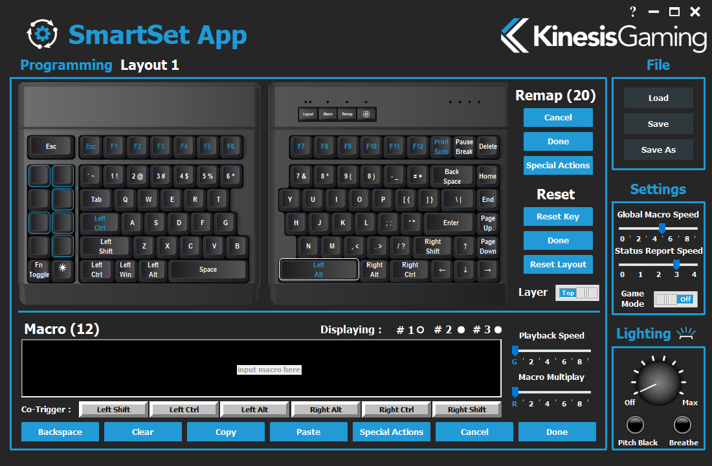Click Reset Key button
This screenshot has height=466, width=712.
(x=558, y=216)
